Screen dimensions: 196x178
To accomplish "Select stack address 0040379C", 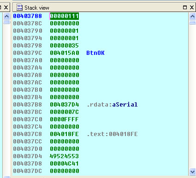I will click(x=27, y=53).
